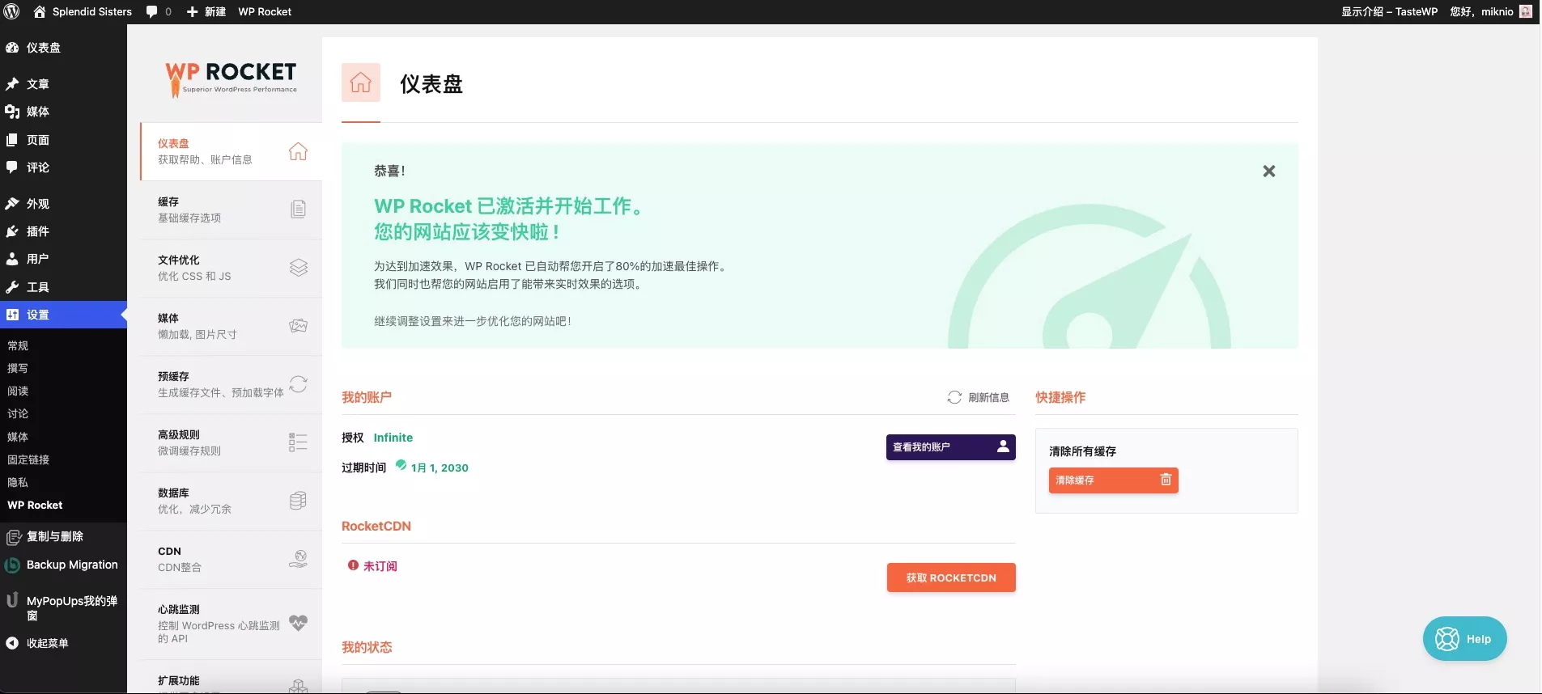Switch to the 文件优化 tab
1542x694 pixels.
(231, 268)
